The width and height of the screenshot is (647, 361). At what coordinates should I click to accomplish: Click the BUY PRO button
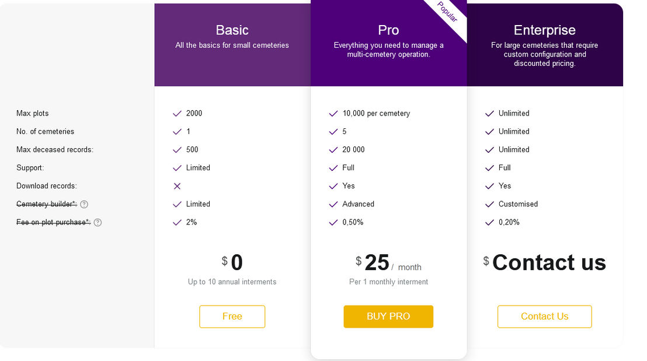click(388, 317)
